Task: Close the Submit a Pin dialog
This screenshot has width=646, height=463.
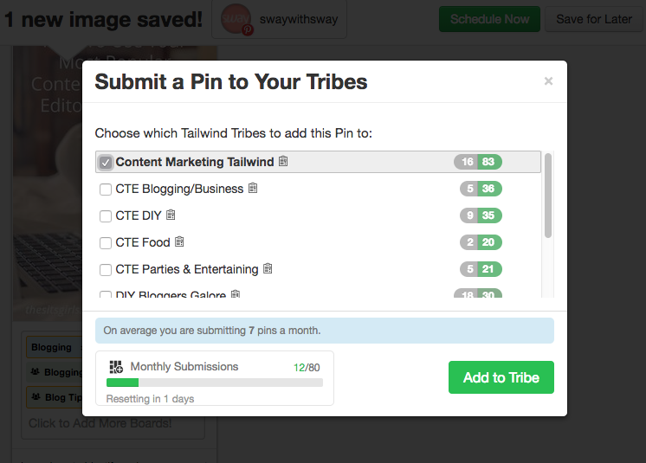Action: point(548,81)
